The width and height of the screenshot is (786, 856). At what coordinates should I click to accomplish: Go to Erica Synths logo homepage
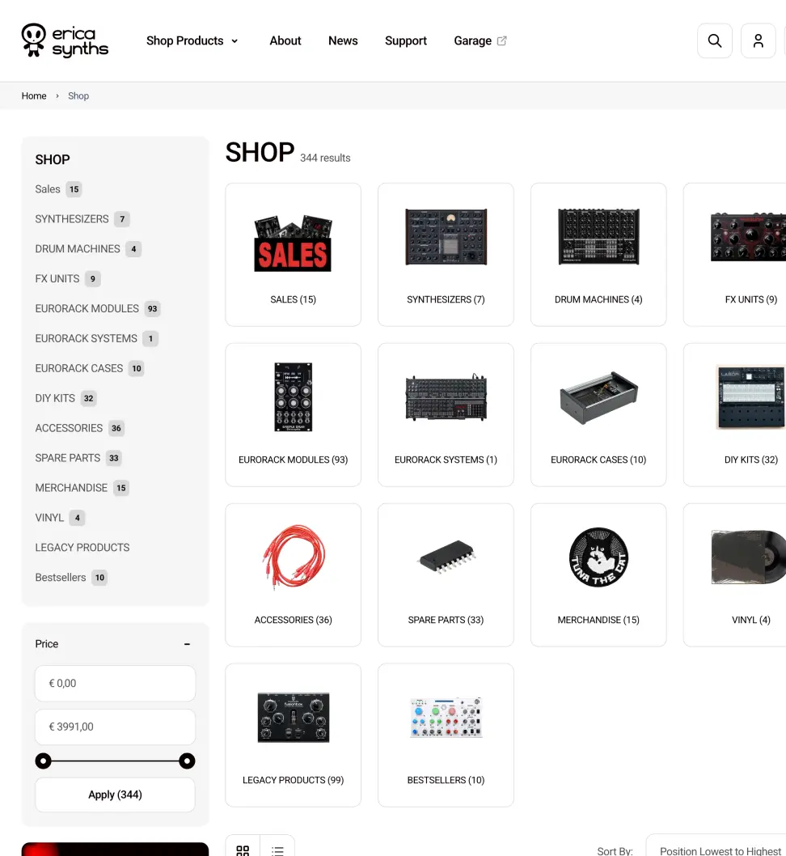click(x=65, y=40)
